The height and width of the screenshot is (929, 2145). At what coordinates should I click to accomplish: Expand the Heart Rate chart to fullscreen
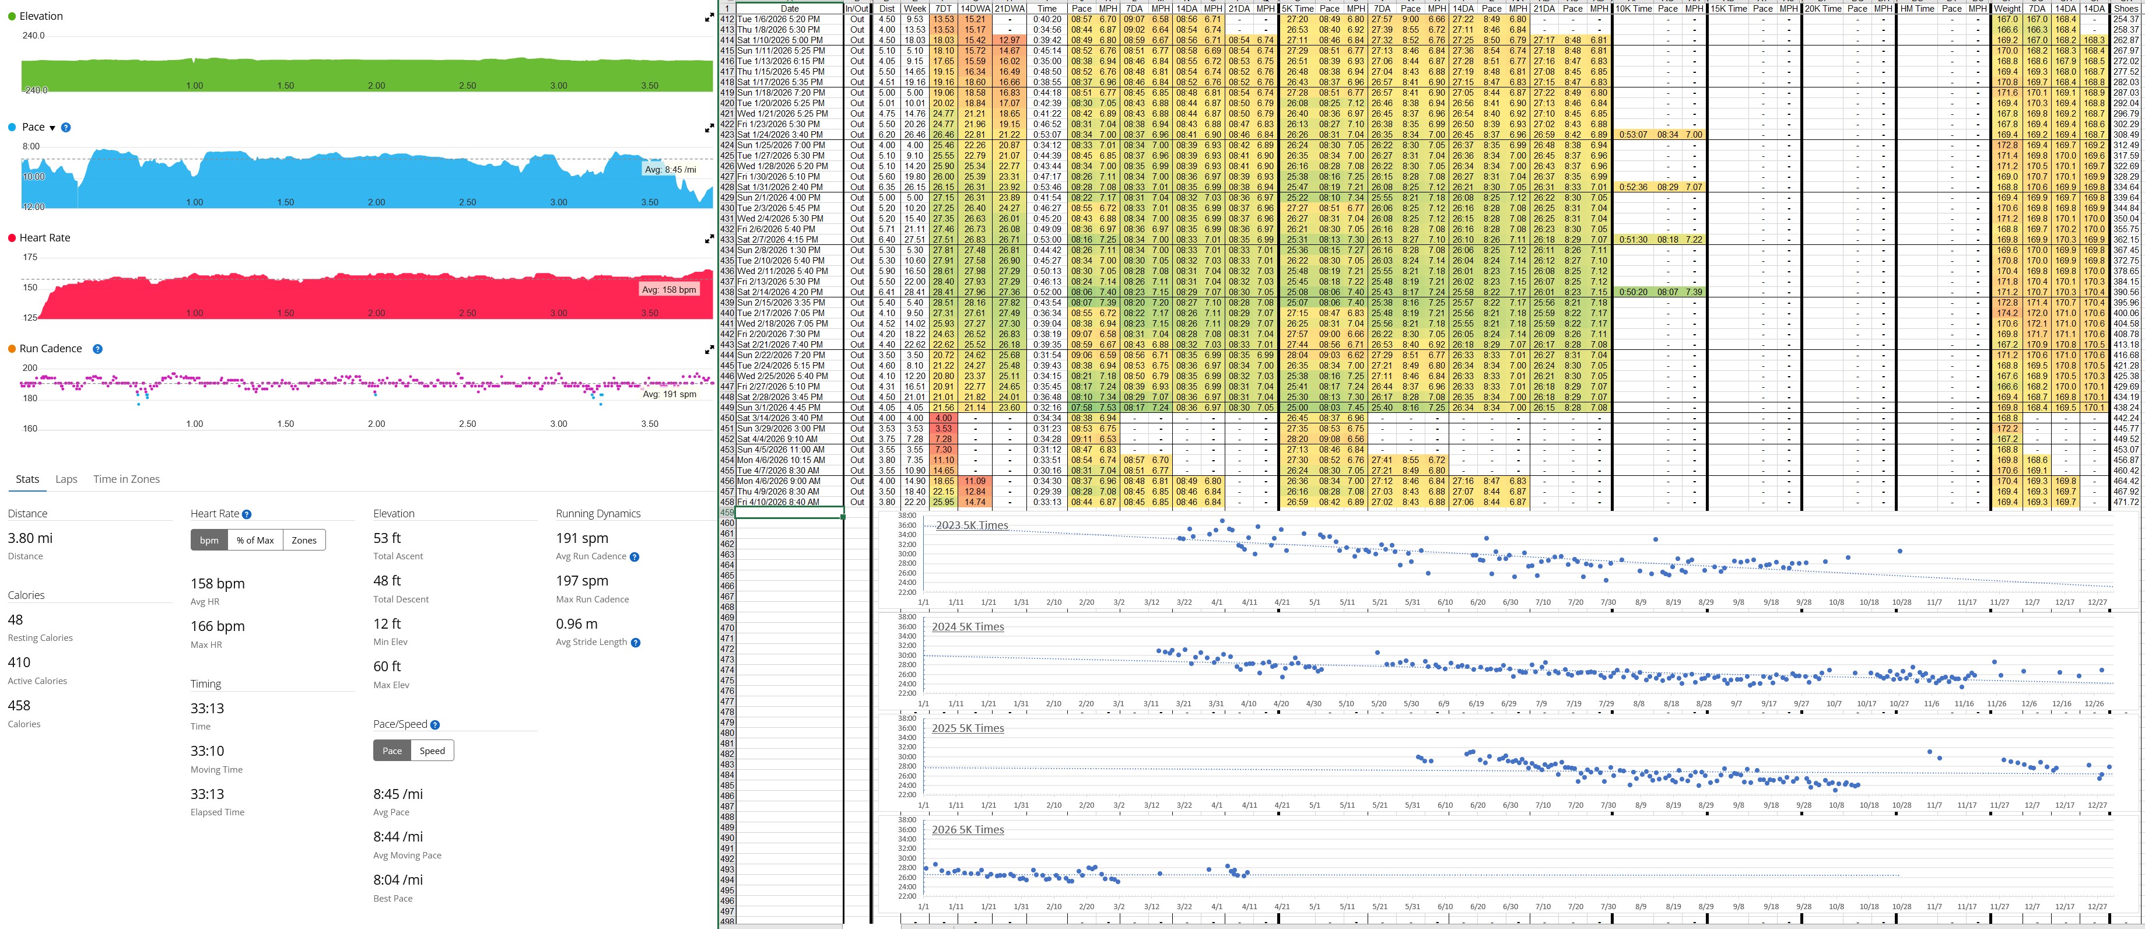click(709, 239)
